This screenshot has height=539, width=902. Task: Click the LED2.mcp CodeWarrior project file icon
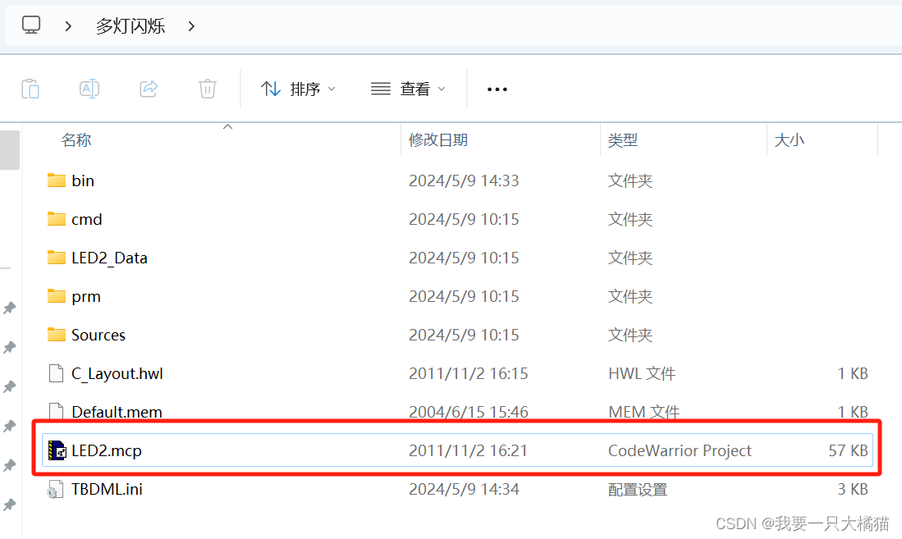pyautogui.click(x=57, y=450)
